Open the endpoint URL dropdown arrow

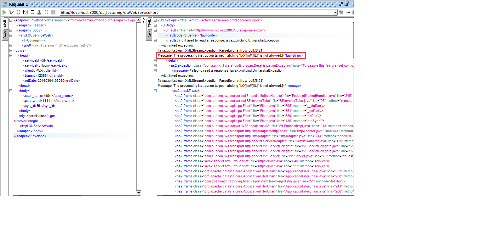335,12
